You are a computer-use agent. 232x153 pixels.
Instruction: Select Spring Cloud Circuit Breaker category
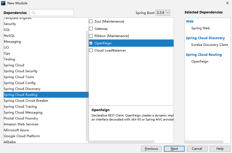tap(46, 100)
